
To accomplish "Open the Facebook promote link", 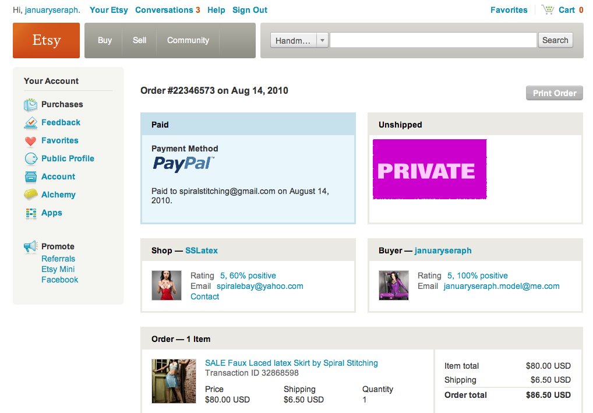I will (x=60, y=280).
